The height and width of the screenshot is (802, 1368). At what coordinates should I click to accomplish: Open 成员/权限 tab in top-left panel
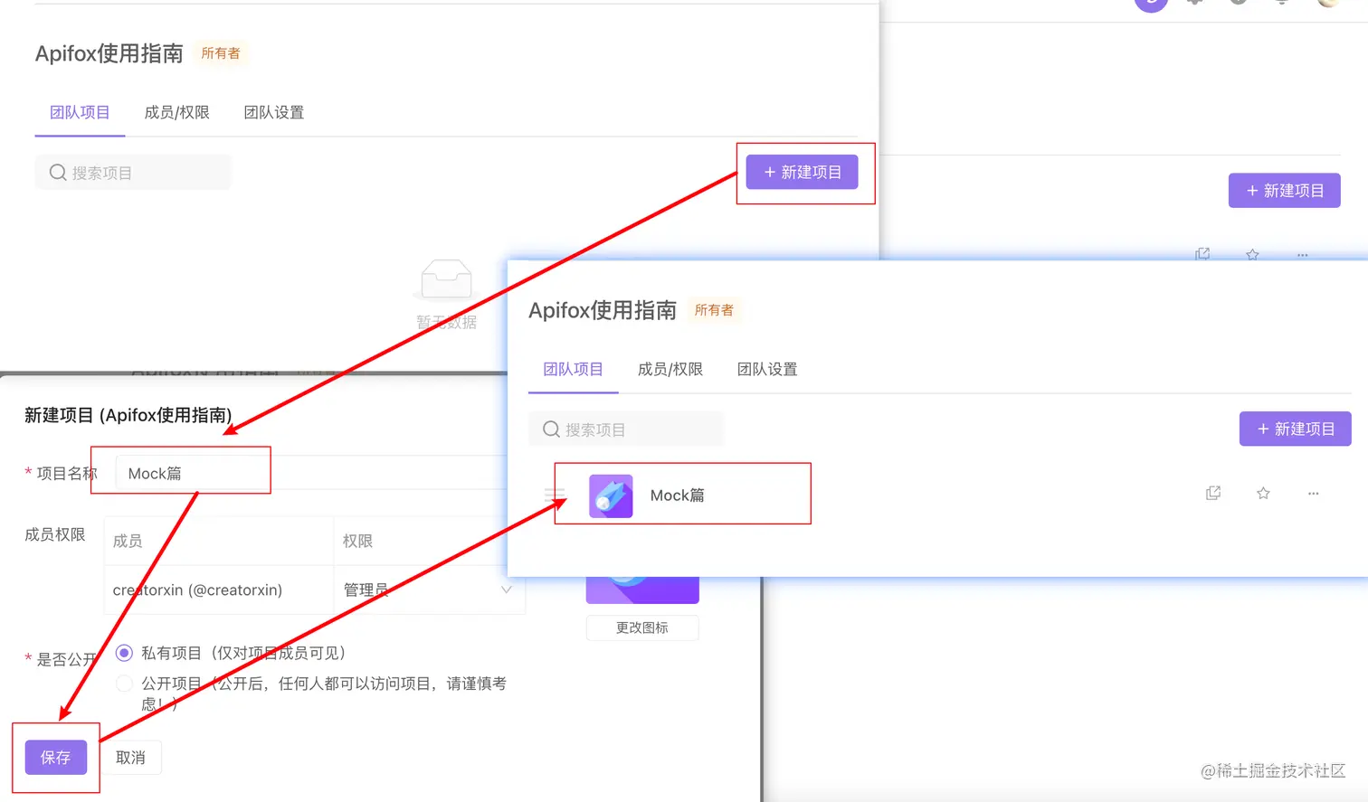(x=177, y=112)
